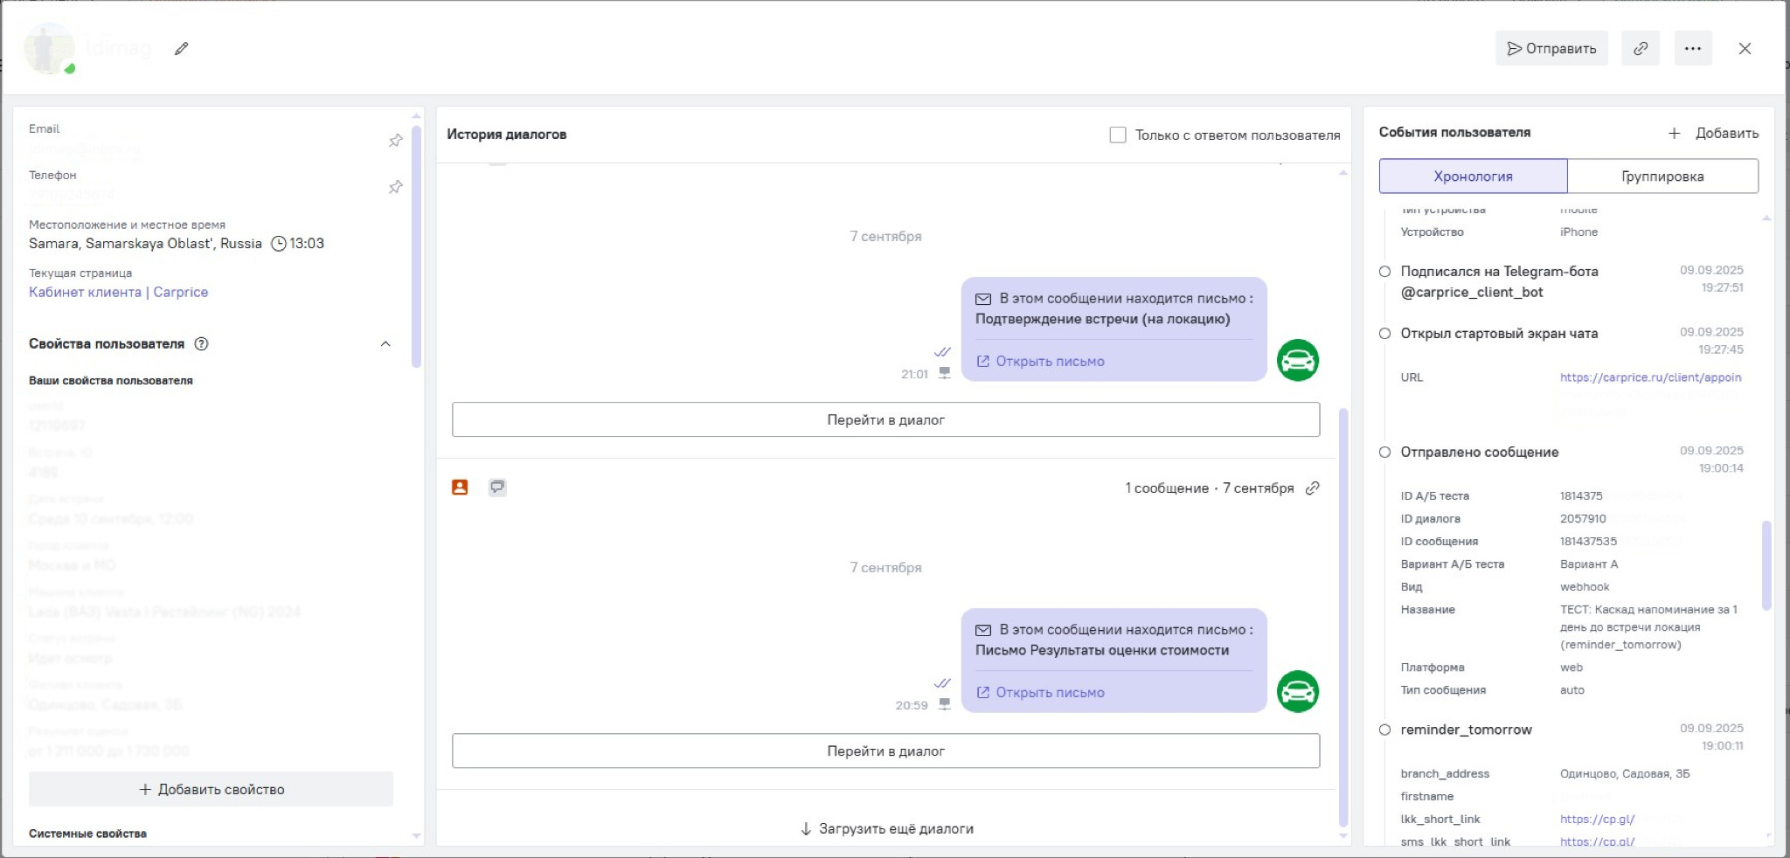Click the help icon near Свойства пользователя

tap(201, 344)
